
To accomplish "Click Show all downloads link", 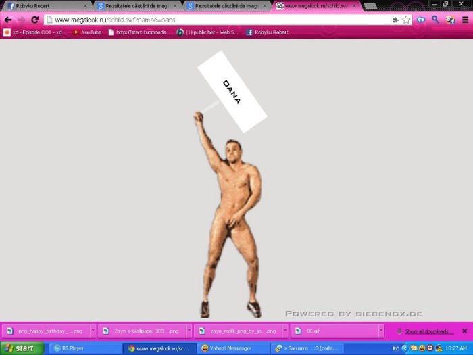I will point(428,331).
